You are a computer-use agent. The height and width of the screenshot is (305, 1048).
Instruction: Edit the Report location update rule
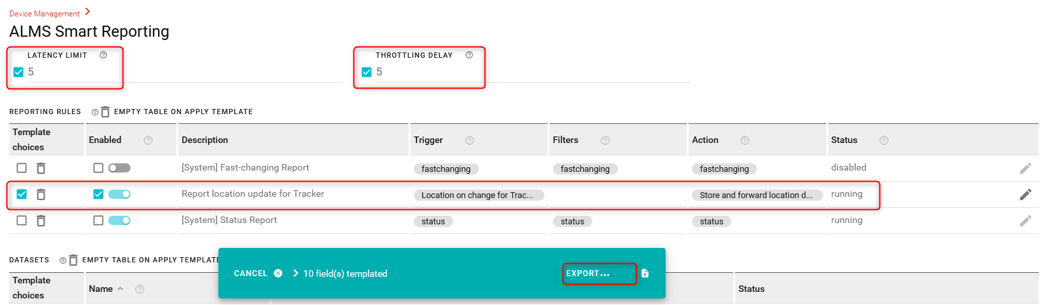[x=1025, y=194]
